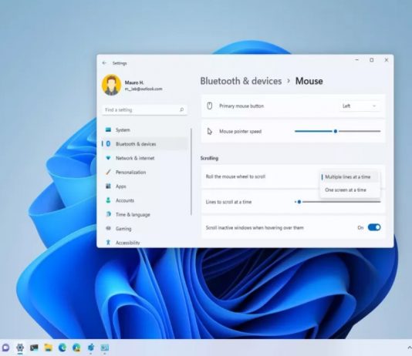The height and width of the screenshot is (356, 412).
Task: Click the Find a setting search box
Action: click(x=144, y=109)
